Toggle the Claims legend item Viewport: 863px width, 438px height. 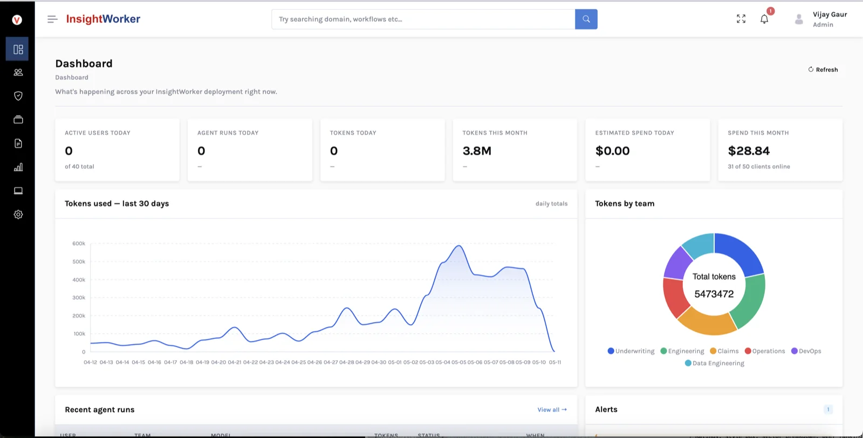click(x=724, y=351)
